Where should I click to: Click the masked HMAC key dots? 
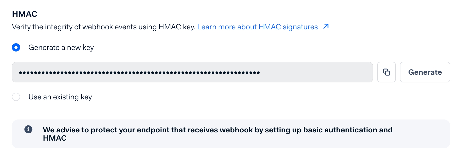coord(139,73)
